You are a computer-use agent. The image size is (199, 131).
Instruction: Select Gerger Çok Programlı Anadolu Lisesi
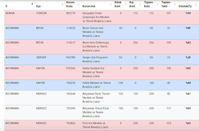click(x=95, y=59)
